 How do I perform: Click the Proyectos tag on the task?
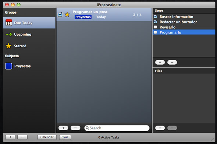click(83, 17)
